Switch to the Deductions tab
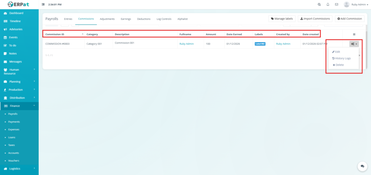 tap(144, 19)
